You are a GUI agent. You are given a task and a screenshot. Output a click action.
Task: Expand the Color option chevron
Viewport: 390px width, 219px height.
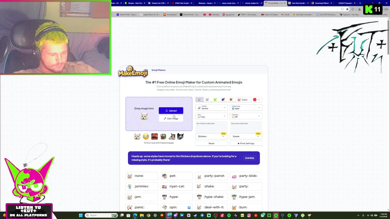click(259, 100)
